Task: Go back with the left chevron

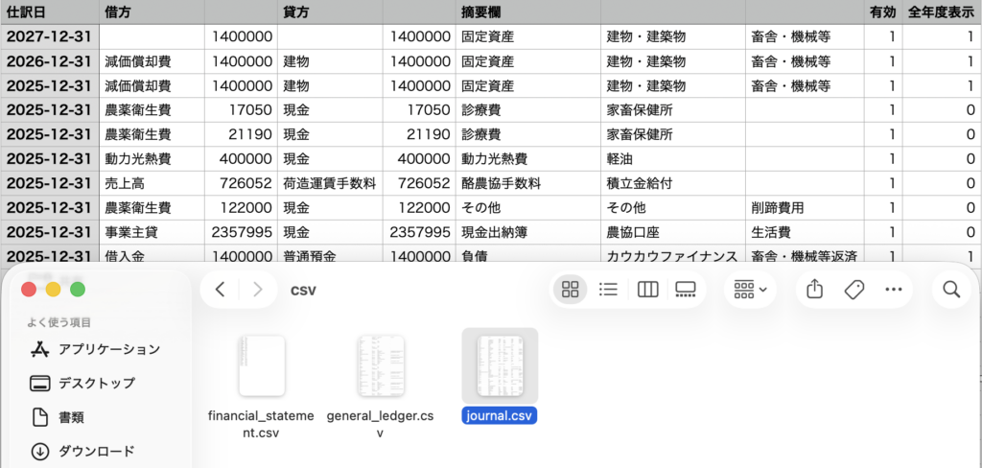Action: click(221, 289)
